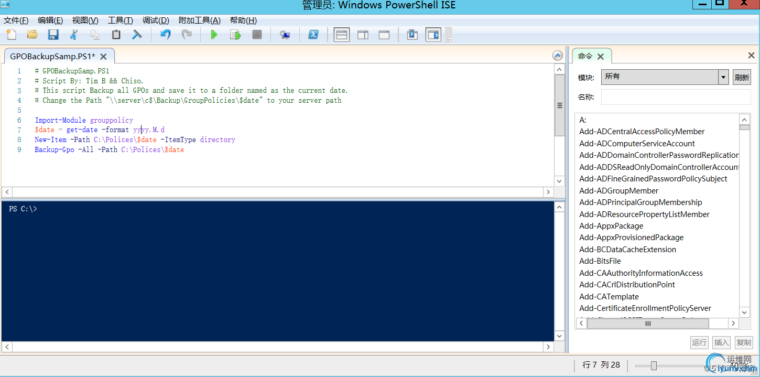Show script pane on right layout icon

pyautogui.click(x=363, y=35)
